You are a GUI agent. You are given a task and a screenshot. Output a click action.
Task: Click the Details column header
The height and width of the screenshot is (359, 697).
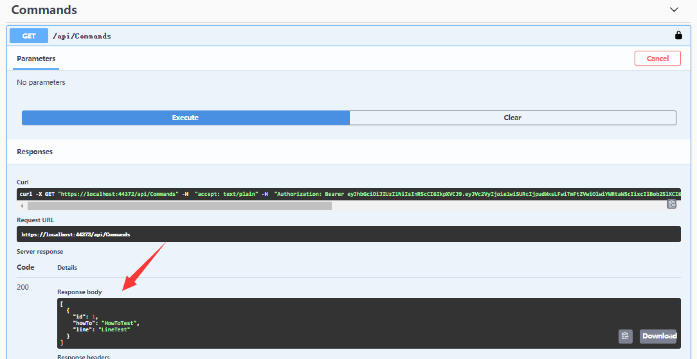tap(67, 268)
